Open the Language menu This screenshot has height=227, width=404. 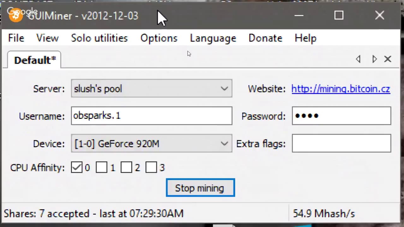click(213, 38)
